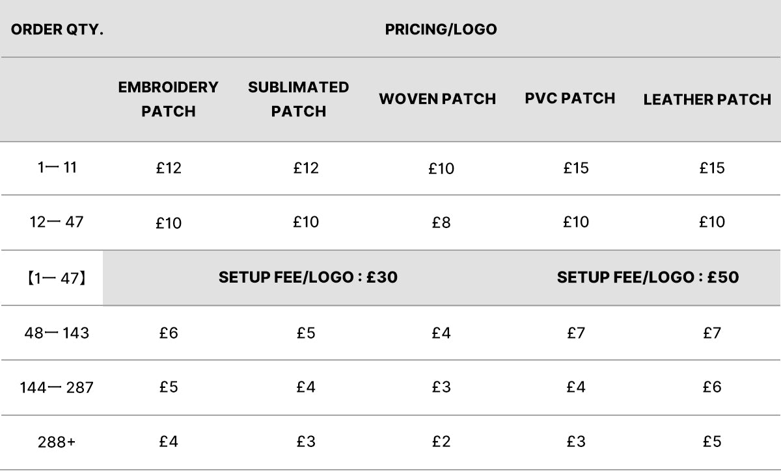Viewport: 781px width, 473px height.
Task: Click the 288+ quantity row label
Action: (57, 442)
